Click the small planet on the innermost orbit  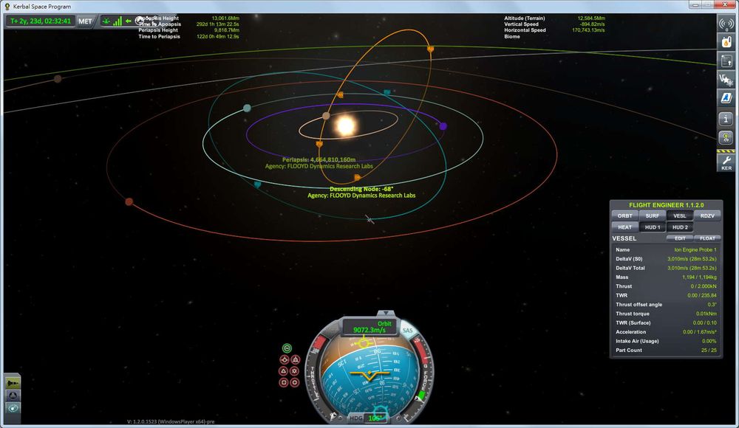coord(326,116)
